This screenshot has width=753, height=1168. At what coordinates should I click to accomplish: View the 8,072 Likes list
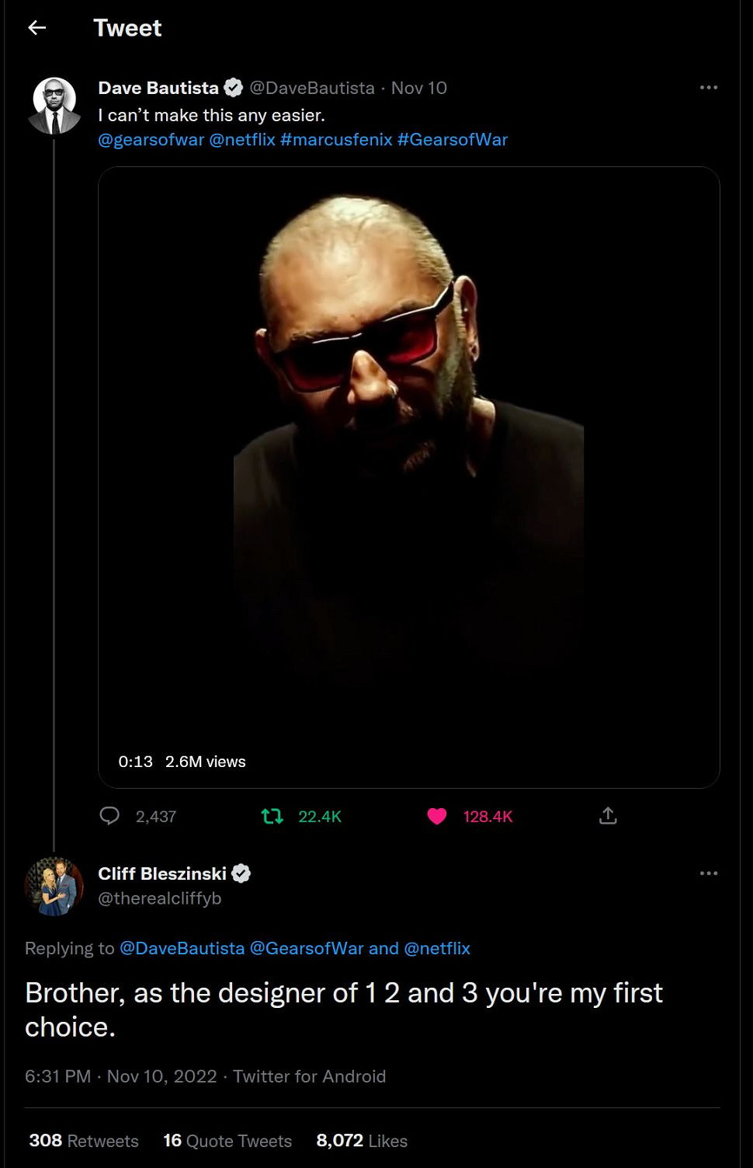coord(362,1141)
